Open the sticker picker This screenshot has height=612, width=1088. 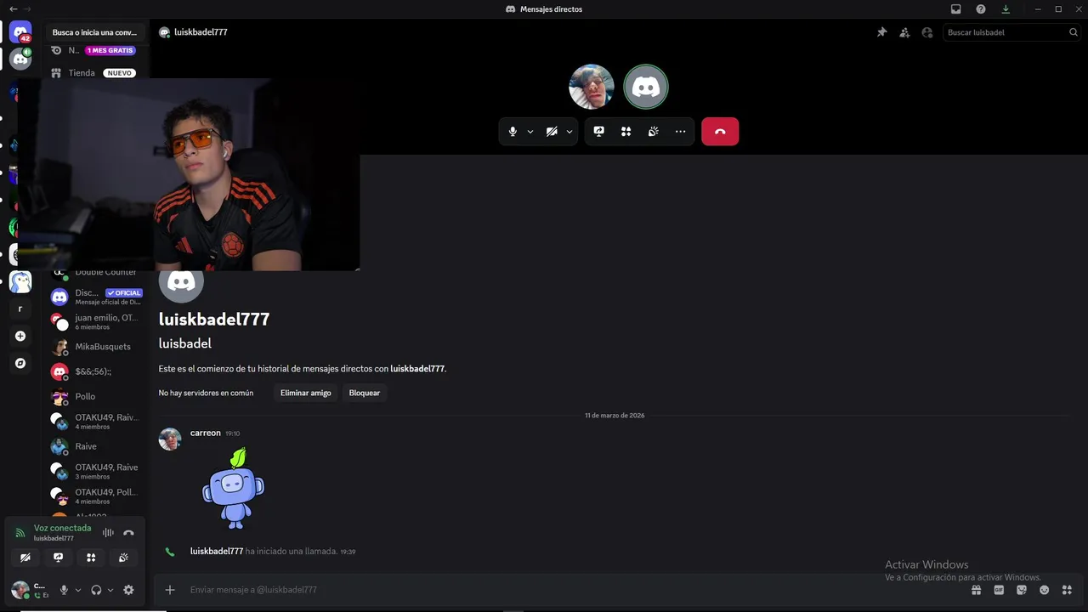(x=1022, y=590)
